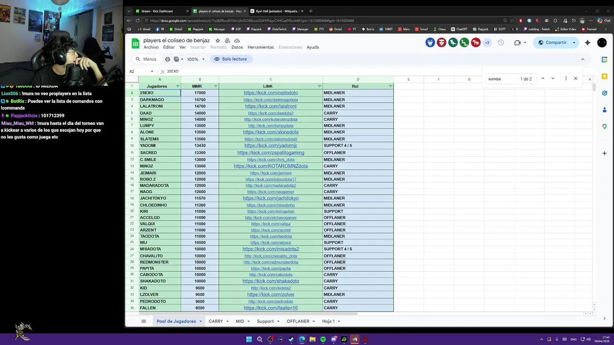Switch to the OFFLANER sheet tab
Viewport: 614px width, 345px height.
pyautogui.click(x=298, y=321)
